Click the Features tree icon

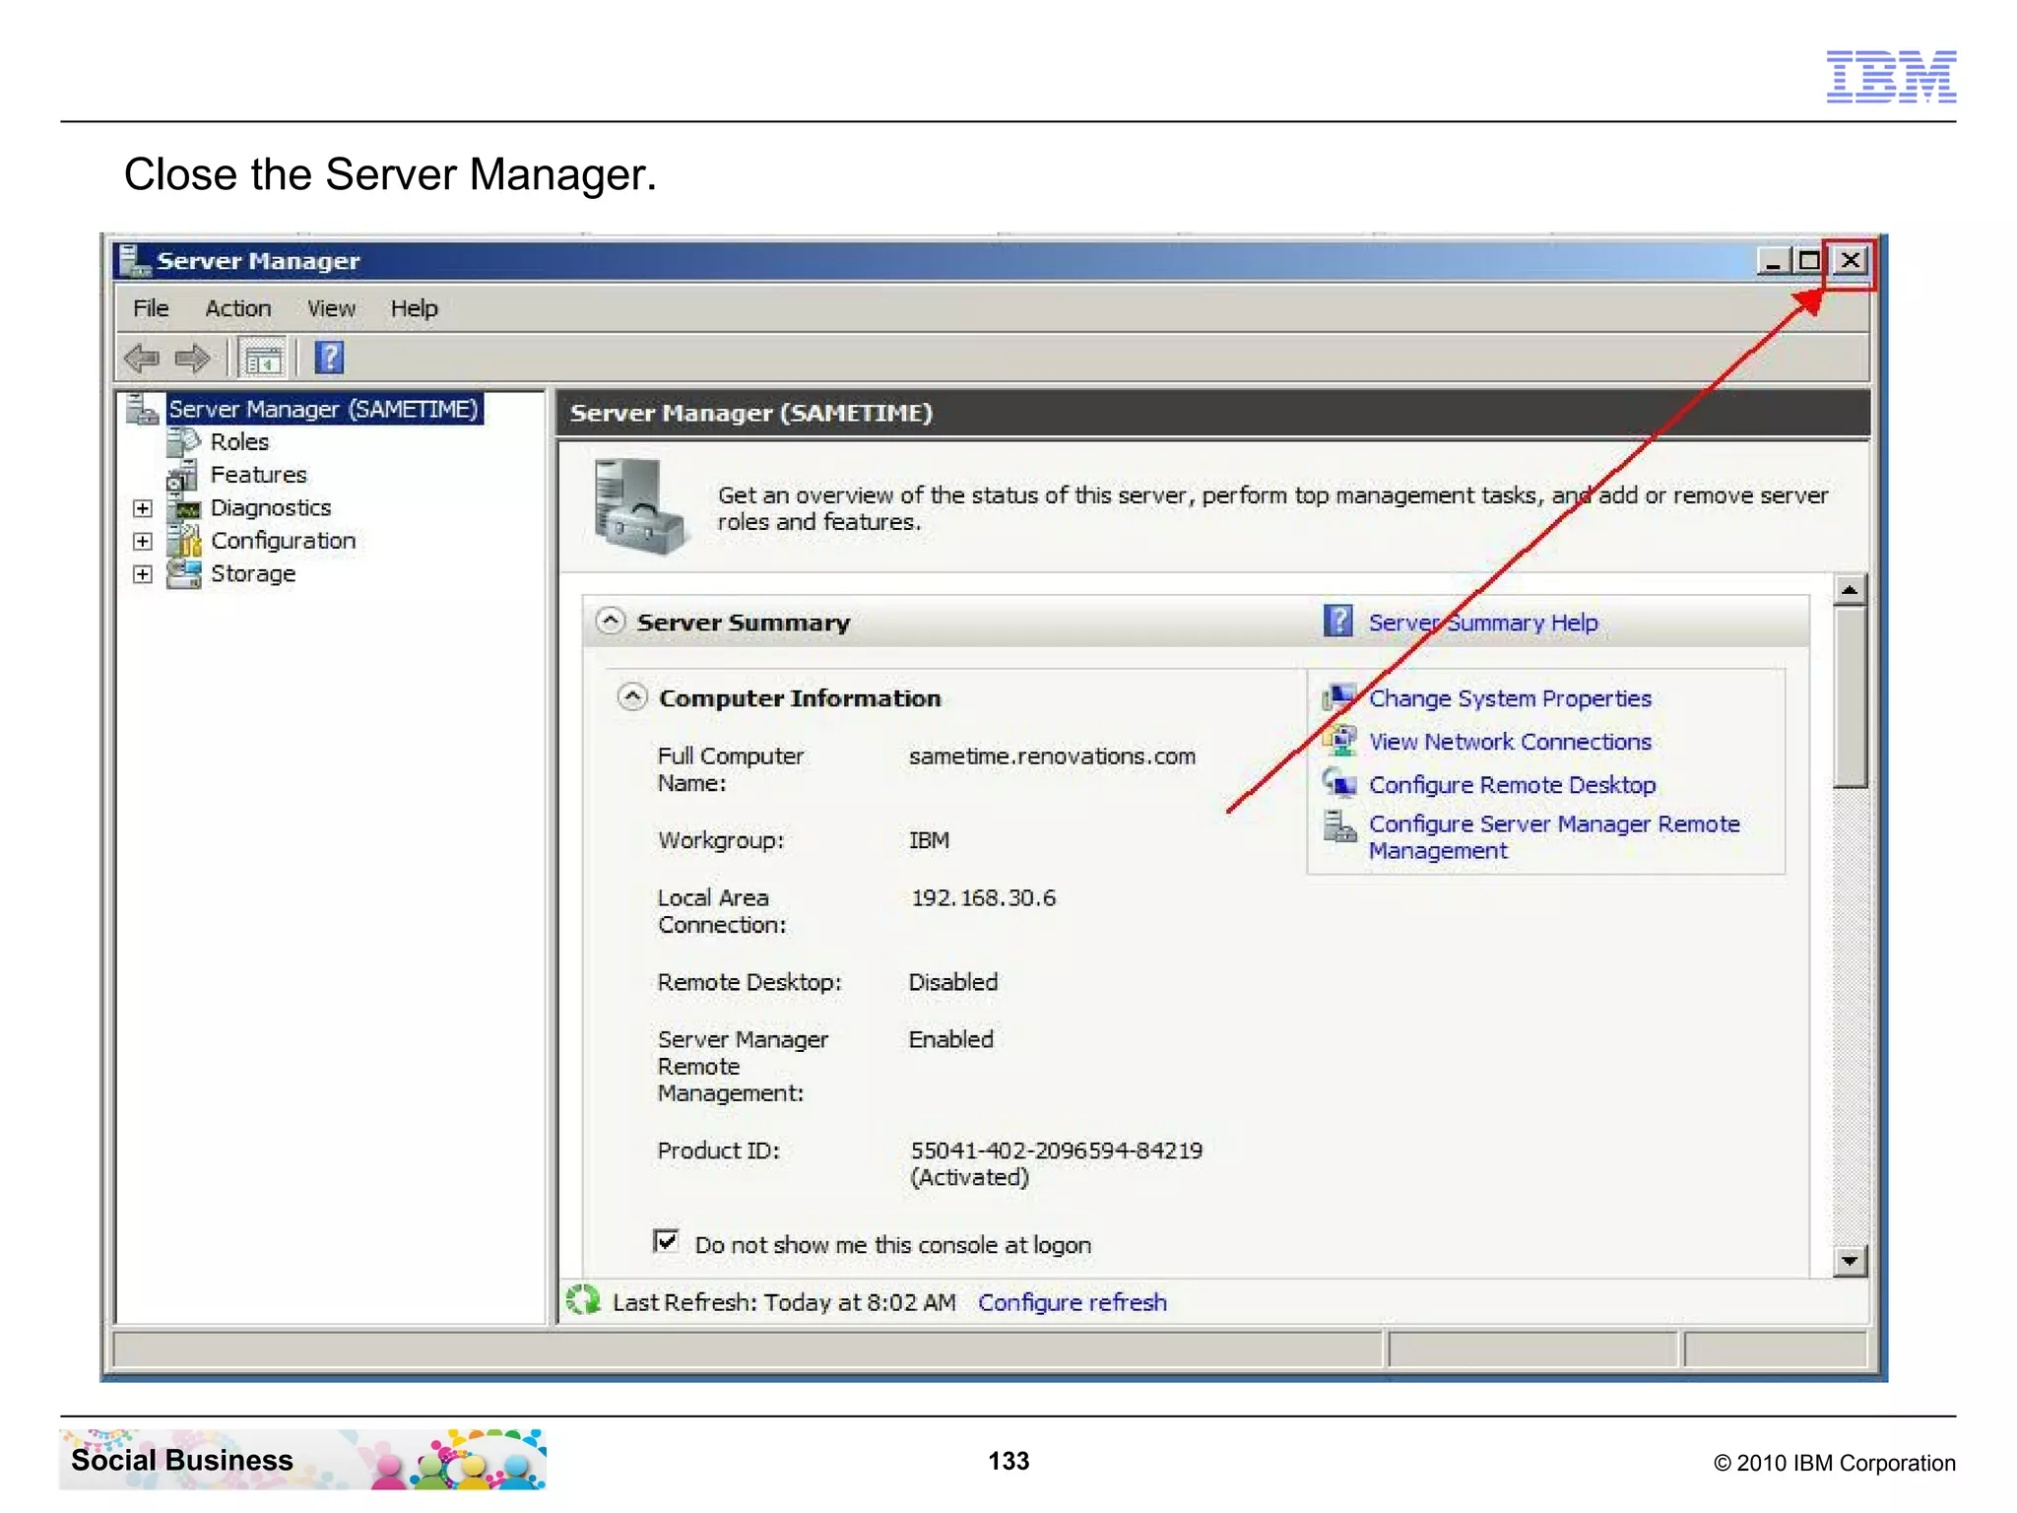point(183,475)
